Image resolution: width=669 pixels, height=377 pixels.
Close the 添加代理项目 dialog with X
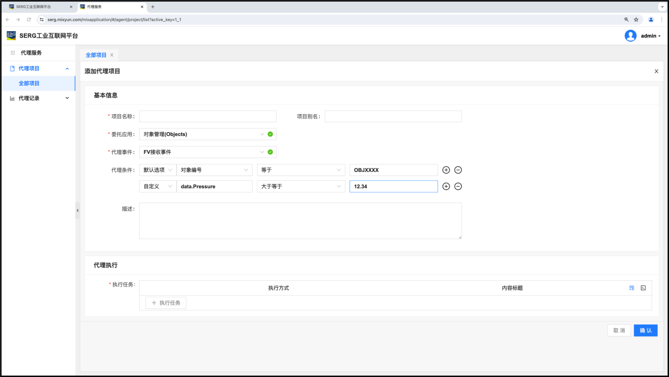(656, 71)
